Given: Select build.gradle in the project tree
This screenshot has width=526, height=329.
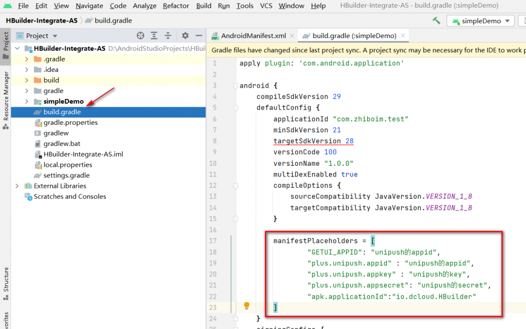Looking at the screenshot, I should 108,112.
